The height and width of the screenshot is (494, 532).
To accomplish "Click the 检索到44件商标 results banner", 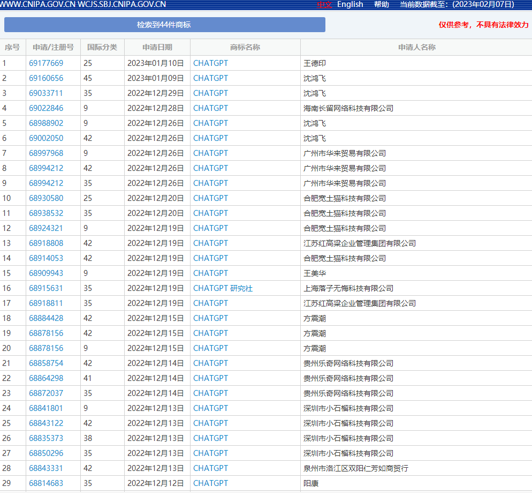I will (164, 25).
